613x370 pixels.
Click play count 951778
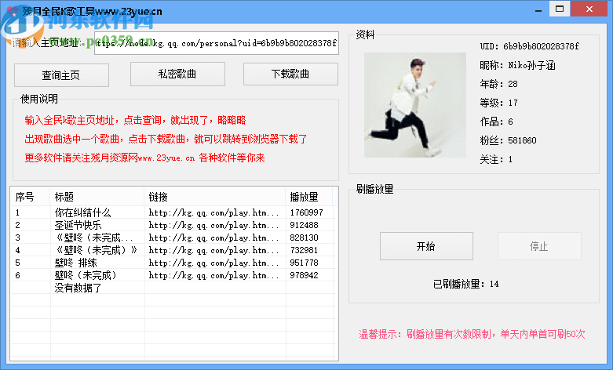305,263
